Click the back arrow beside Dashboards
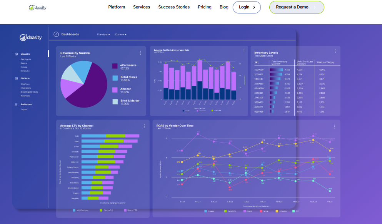The image size is (382, 224). (56, 34)
